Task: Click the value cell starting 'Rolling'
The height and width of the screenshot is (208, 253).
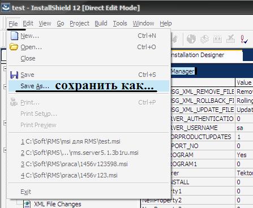Action: (244, 101)
